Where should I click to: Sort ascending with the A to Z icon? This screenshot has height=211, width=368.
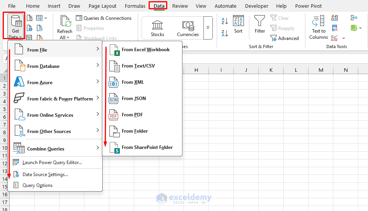pos(224,21)
